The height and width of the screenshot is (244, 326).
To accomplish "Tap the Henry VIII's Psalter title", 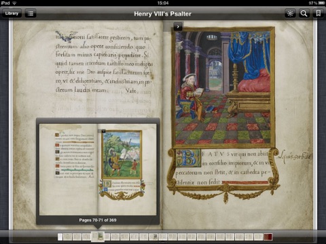I will click(162, 14).
